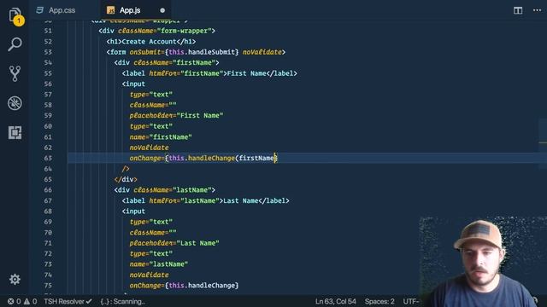Open the errors and warnings status indicator

click(22, 301)
